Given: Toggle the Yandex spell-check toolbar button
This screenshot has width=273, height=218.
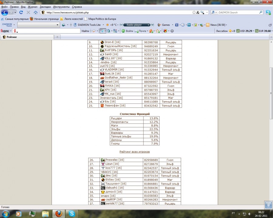Looking at the screenshot, I should pos(103,31).
